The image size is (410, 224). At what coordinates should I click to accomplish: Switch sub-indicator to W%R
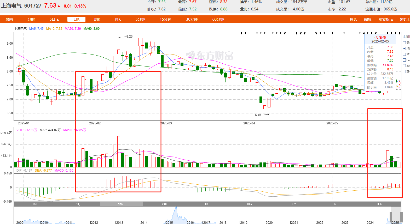pos(164,204)
